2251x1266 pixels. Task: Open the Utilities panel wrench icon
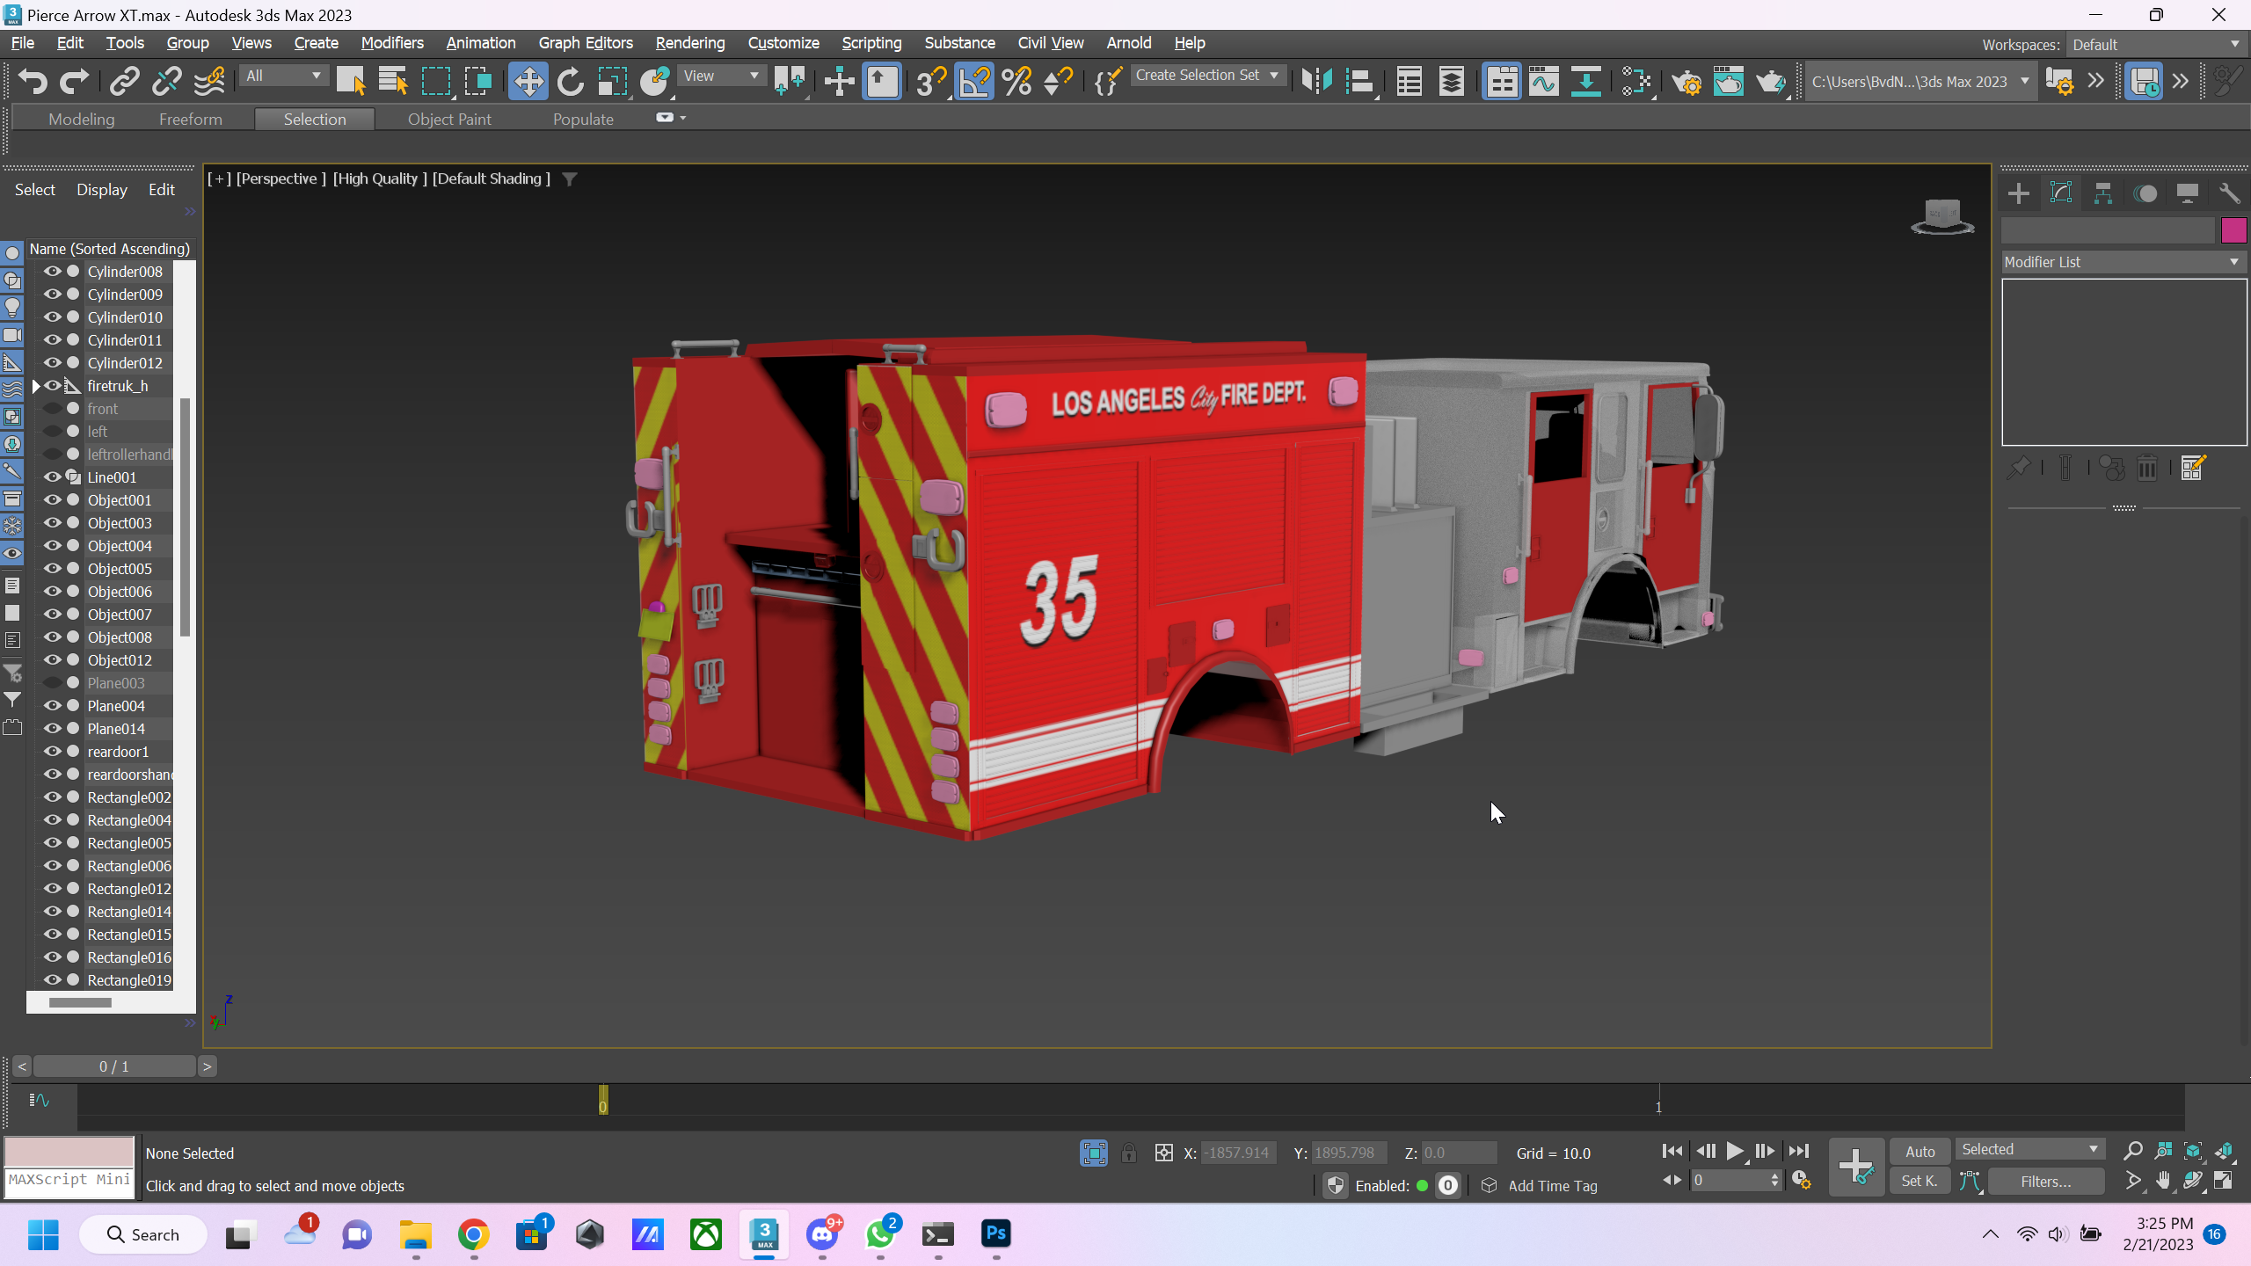(x=2229, y=193)
